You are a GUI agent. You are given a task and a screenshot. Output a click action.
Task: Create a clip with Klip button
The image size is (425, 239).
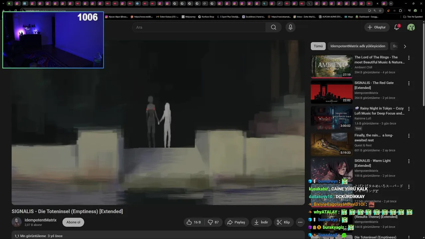284,222
